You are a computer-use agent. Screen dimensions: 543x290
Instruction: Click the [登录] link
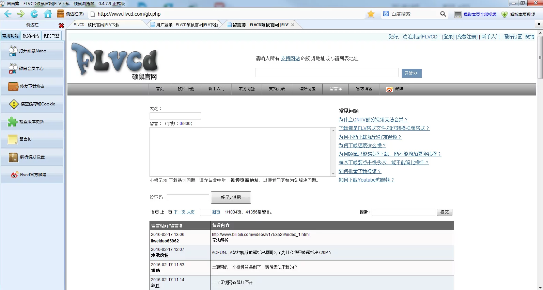(x=448, y=37)
